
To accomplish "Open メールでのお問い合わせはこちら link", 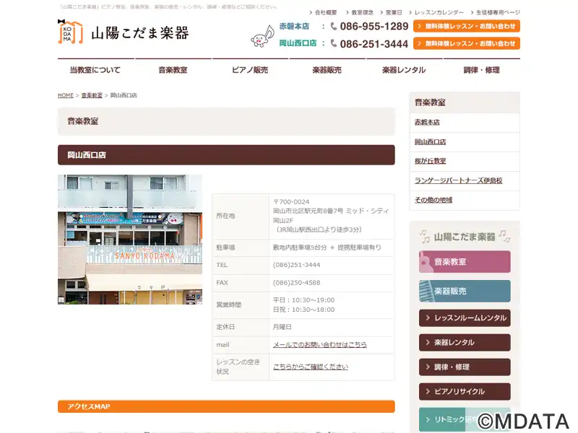I will [x=319, y=345].
